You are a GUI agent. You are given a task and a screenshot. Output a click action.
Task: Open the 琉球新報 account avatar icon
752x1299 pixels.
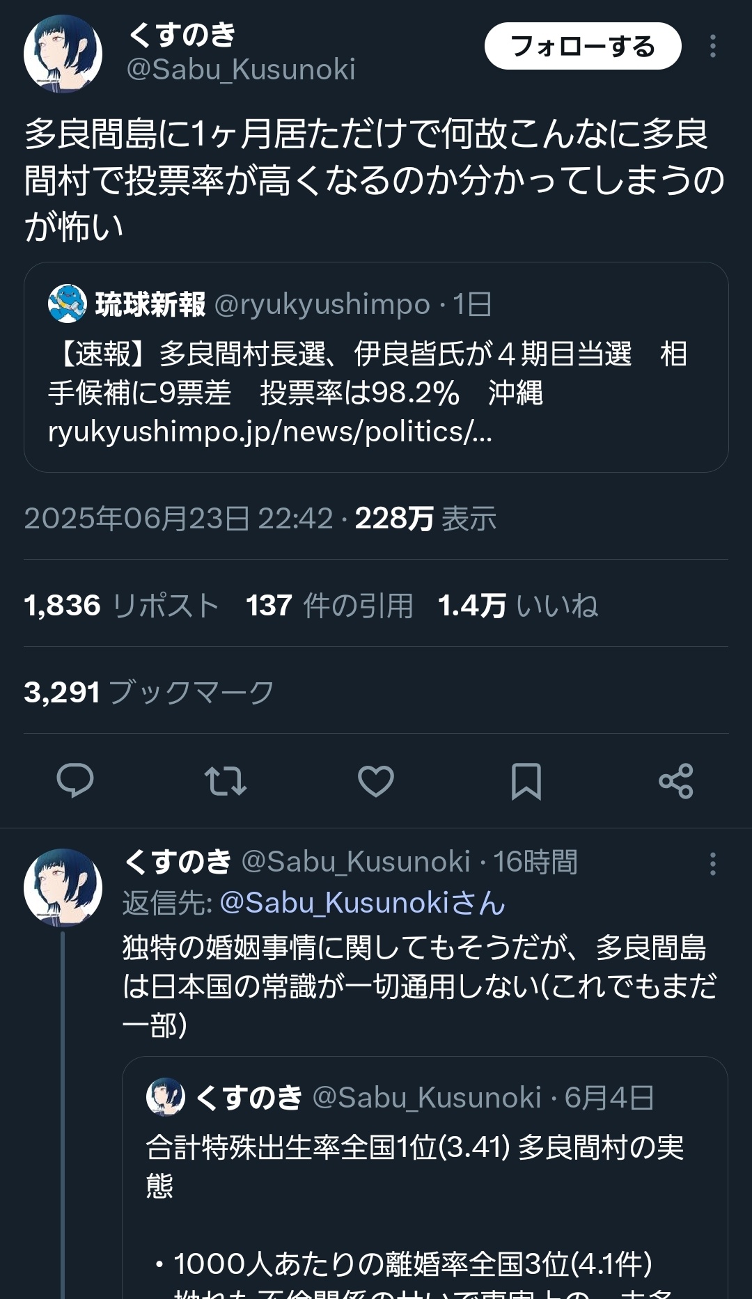67,304
